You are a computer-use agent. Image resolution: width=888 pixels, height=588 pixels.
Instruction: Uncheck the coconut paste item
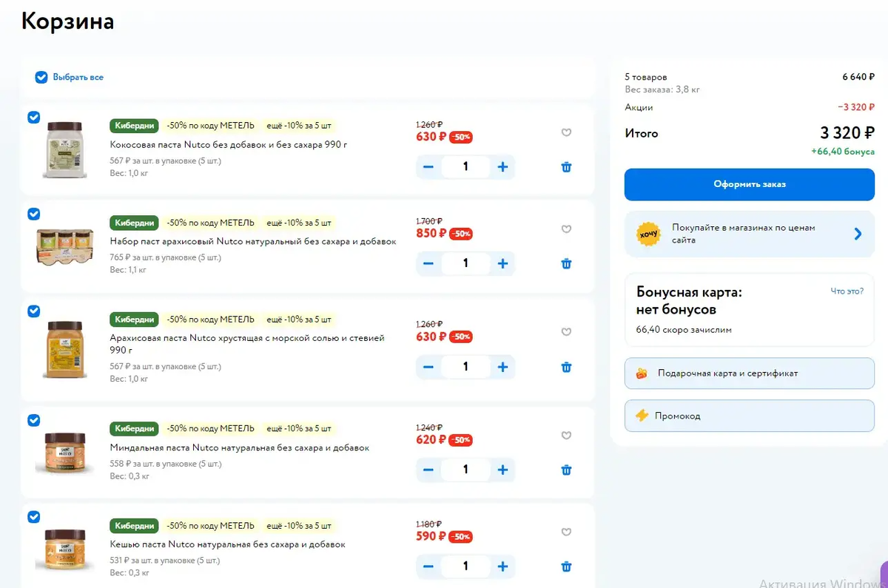coord(33,118)
